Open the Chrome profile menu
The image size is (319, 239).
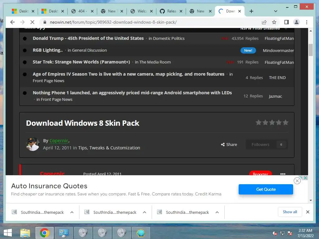(x=297, y=22)
